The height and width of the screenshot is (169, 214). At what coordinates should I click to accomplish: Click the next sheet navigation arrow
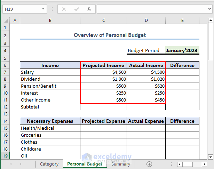pyautogui.click(x=21, y=164)
